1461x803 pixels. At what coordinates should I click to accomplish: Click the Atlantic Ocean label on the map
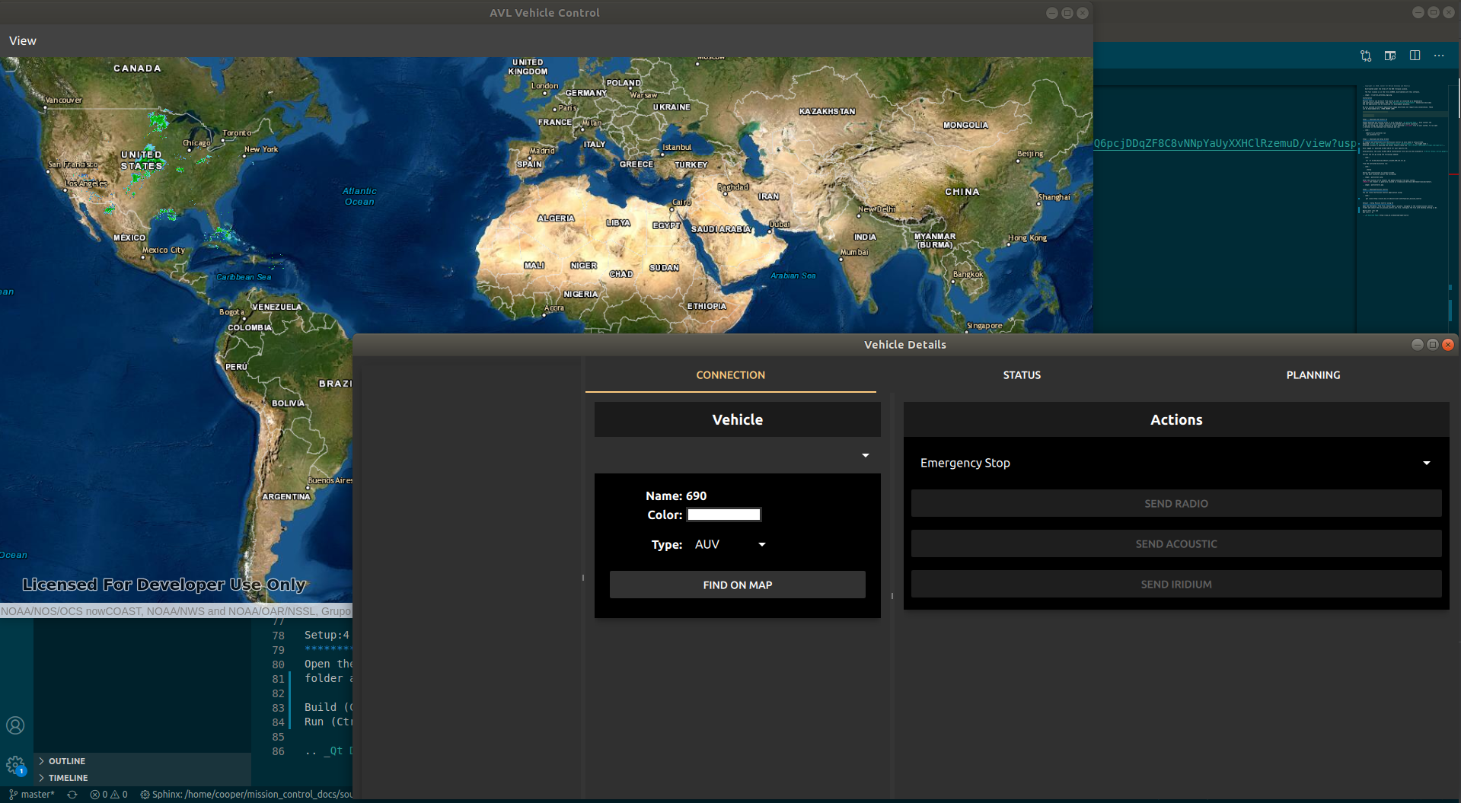[359, 196]
